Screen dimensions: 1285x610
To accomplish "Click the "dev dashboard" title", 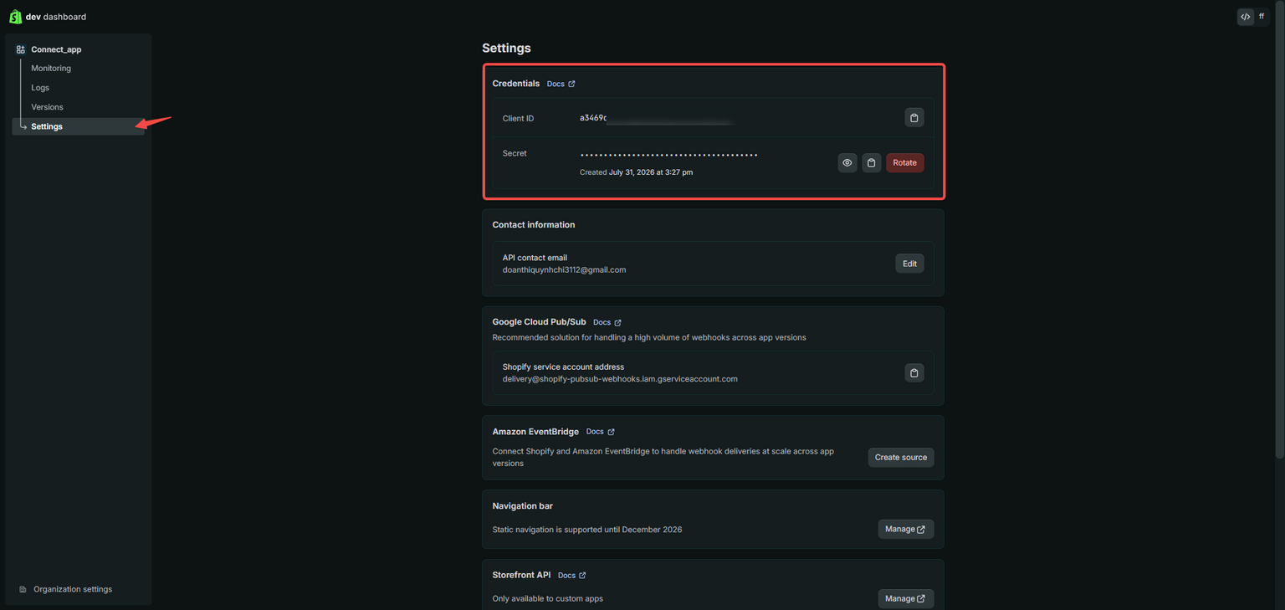I will tap(56, 17).
